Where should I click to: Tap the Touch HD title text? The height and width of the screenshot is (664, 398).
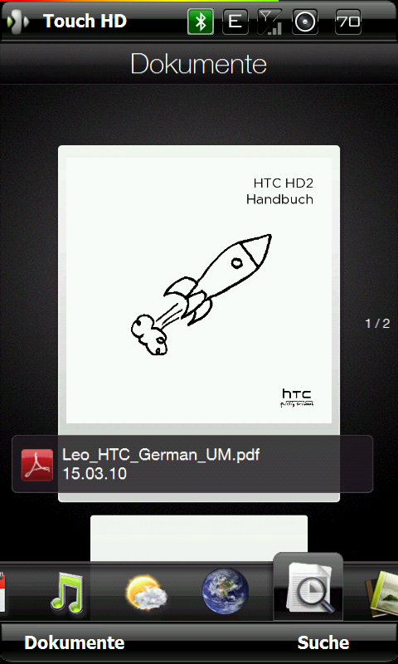click(x=85, y=22)
